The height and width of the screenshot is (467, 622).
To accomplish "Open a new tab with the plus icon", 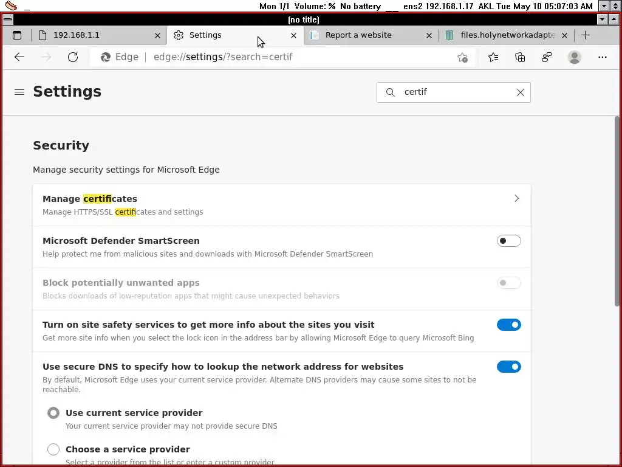I will (x=585, y=35).
